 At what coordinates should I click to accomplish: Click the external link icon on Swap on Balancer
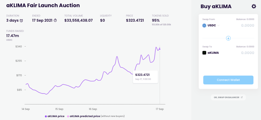(242, 97)
